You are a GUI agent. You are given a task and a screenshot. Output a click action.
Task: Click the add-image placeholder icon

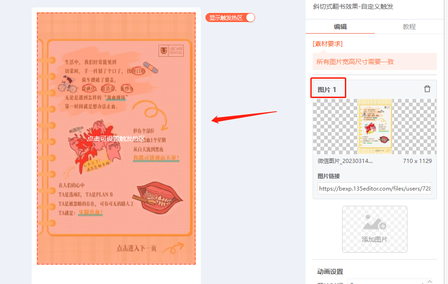[x=374, y=223]
